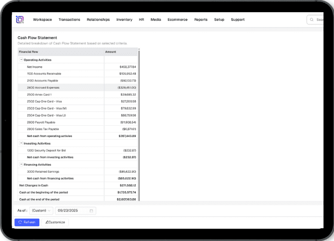
Task: Click the Refresh button
Action: (27, 222)
